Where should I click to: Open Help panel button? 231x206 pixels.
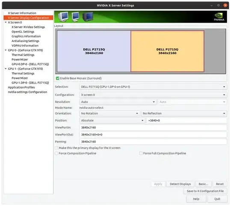[196, 199]
